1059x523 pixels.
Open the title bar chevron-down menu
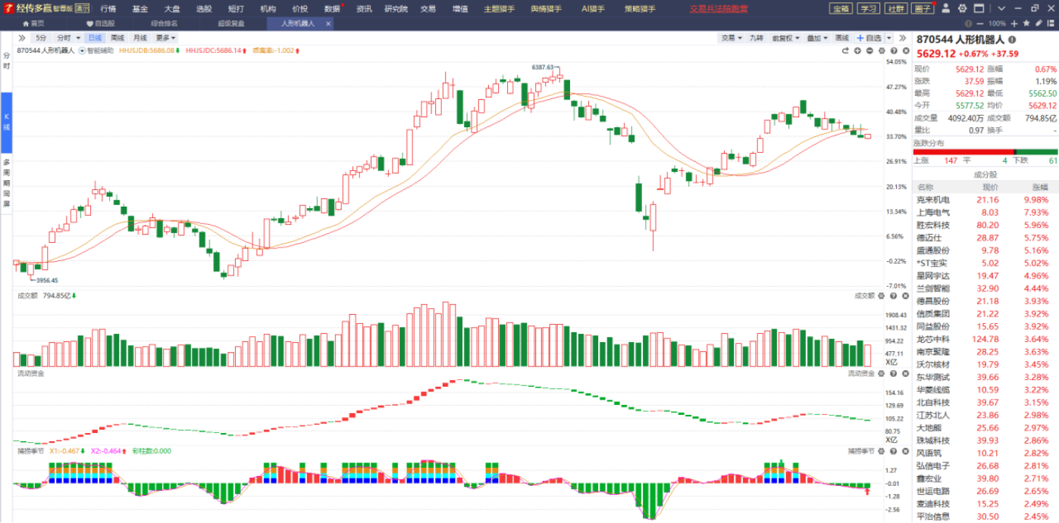click(1001, 8)
